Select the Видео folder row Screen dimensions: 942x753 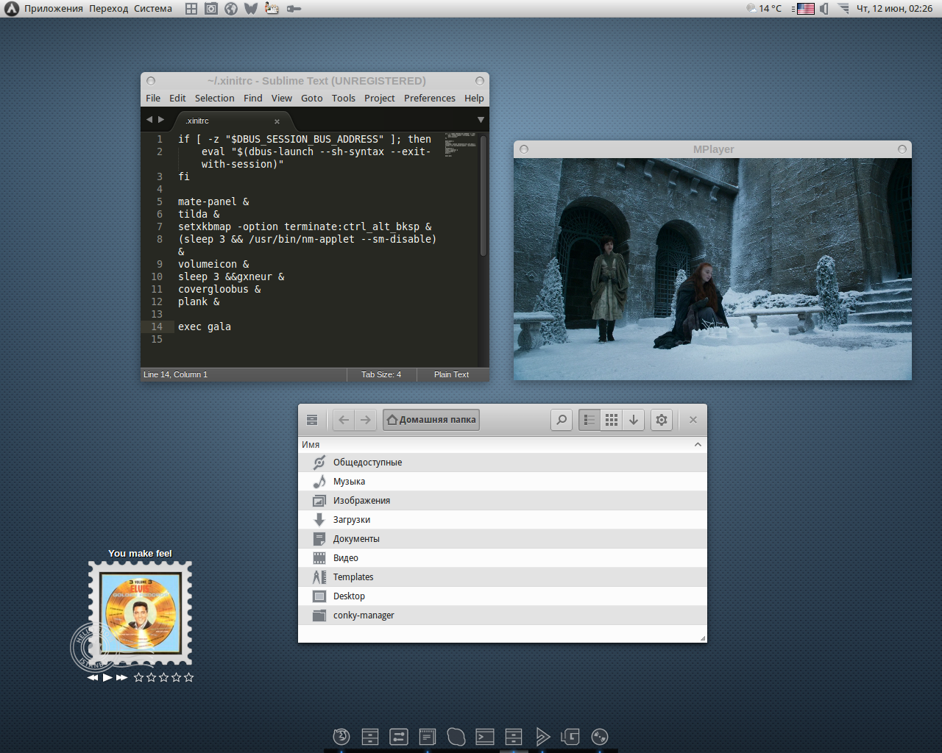502,558
